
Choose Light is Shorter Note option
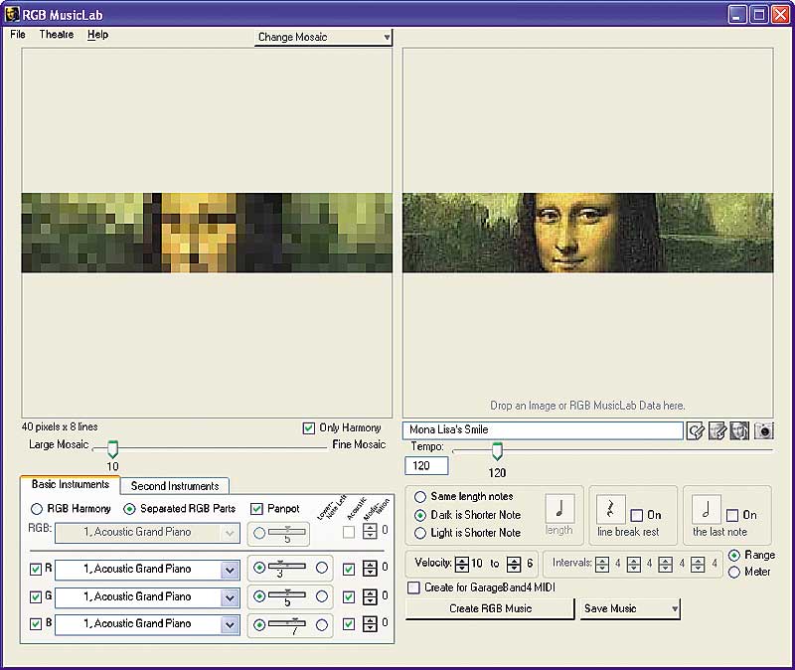coord(419,533)
